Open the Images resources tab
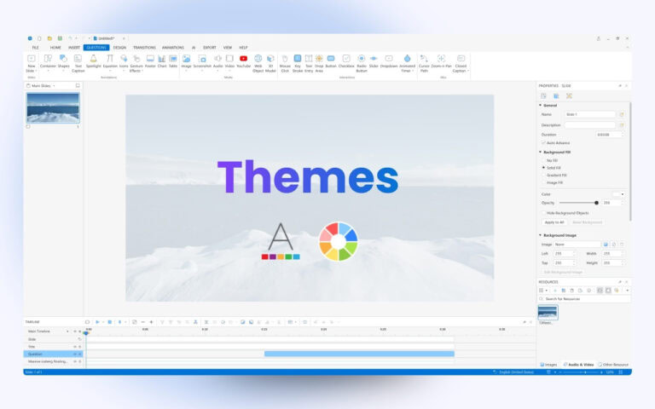The image size is (655, 409). 548,365
